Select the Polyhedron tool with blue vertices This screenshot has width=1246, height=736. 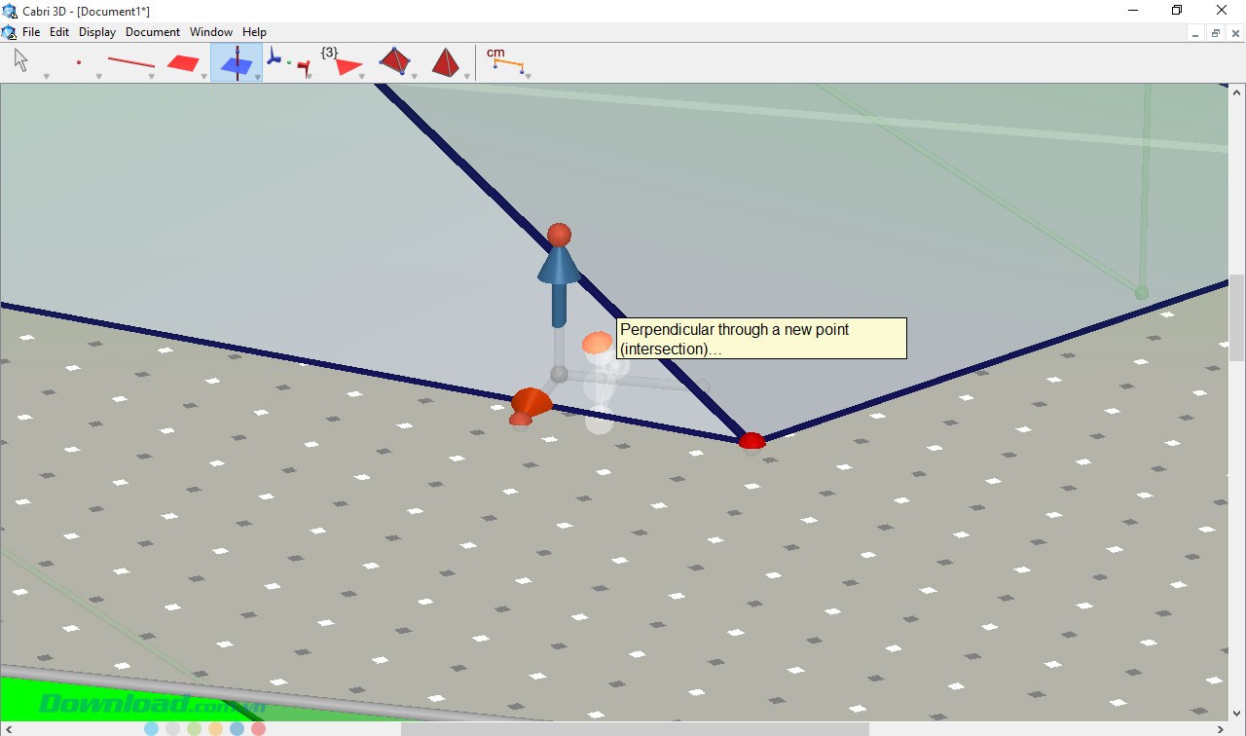pyautogui.click(x=393, y=61)
